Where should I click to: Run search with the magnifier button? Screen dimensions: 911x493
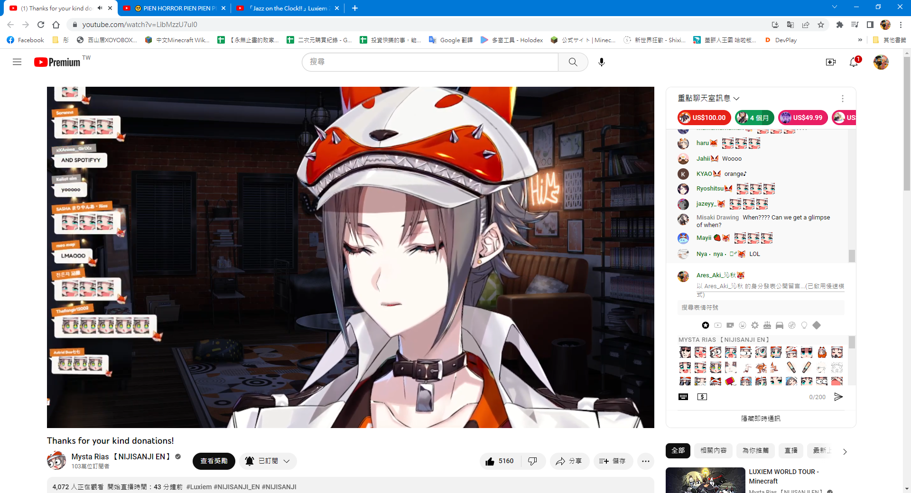point(573,62)
